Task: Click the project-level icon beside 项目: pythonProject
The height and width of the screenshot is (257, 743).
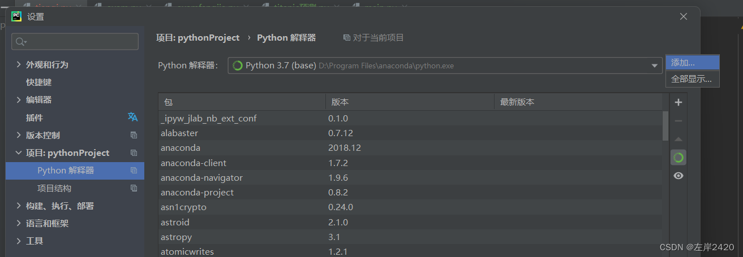Action: [134, 153]
